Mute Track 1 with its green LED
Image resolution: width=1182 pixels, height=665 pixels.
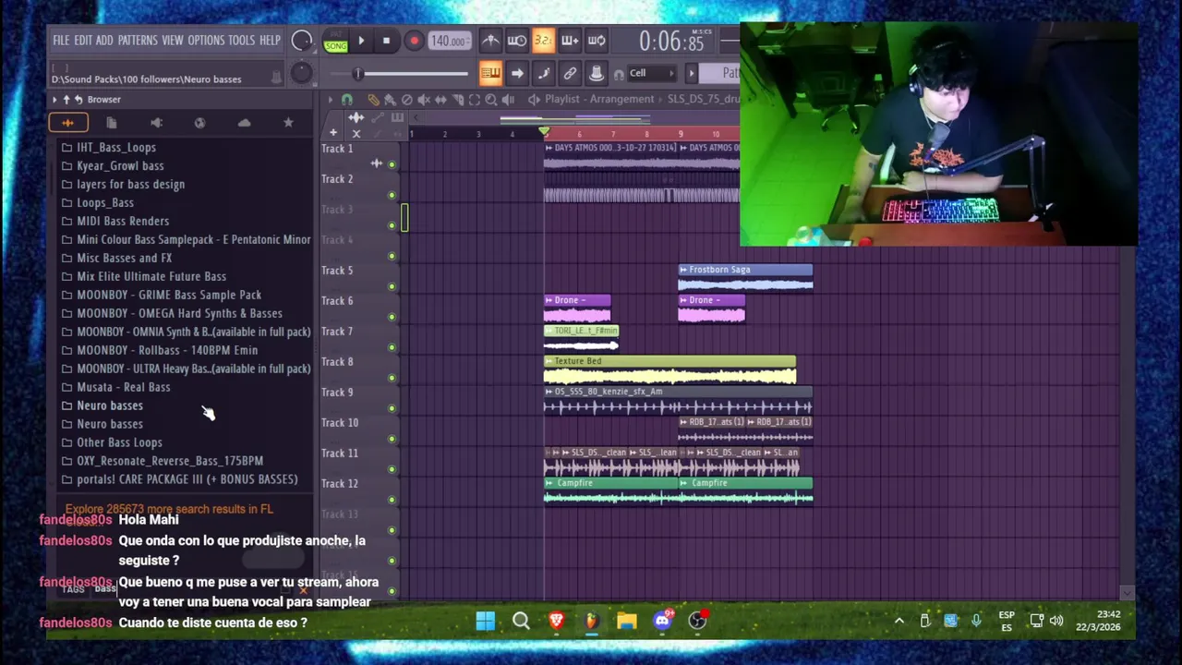click(x=392, y=164)
